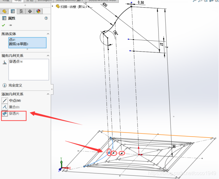Click the 属性 properties header icon

4,18
